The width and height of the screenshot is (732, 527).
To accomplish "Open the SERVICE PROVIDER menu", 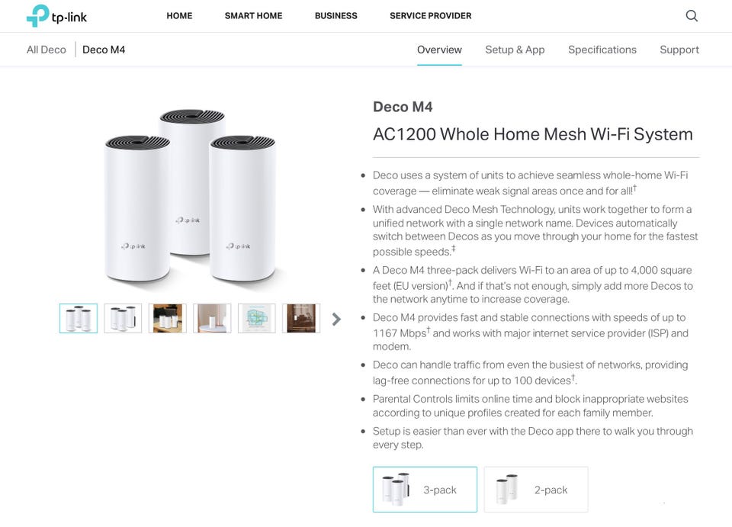I will click(430, 16).
